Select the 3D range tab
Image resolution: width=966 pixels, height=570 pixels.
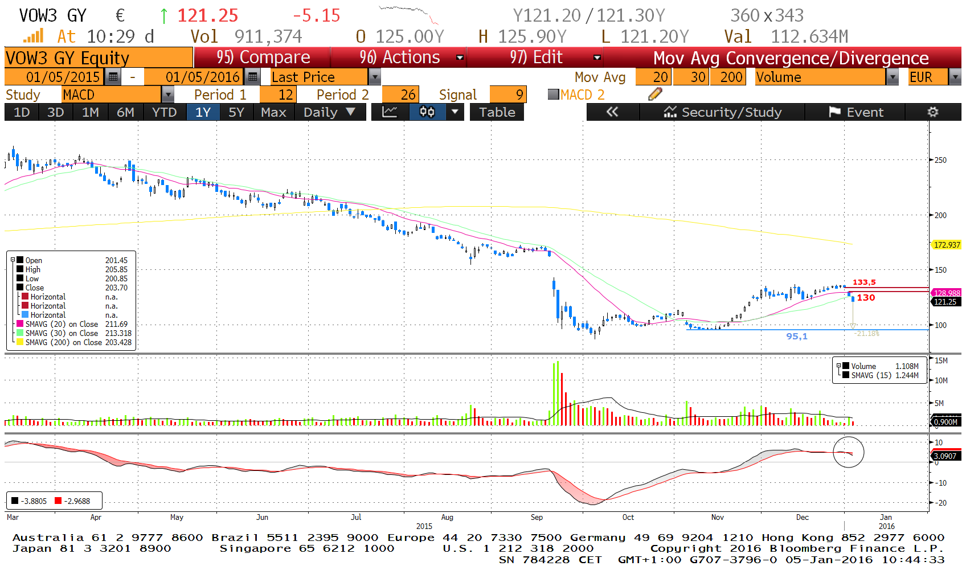click(x=55, y=112)
